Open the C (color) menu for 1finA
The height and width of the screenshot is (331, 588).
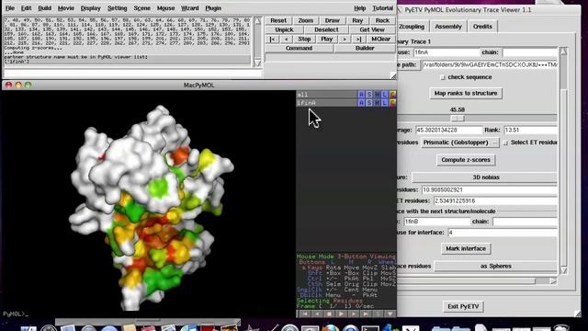point(392,103)
